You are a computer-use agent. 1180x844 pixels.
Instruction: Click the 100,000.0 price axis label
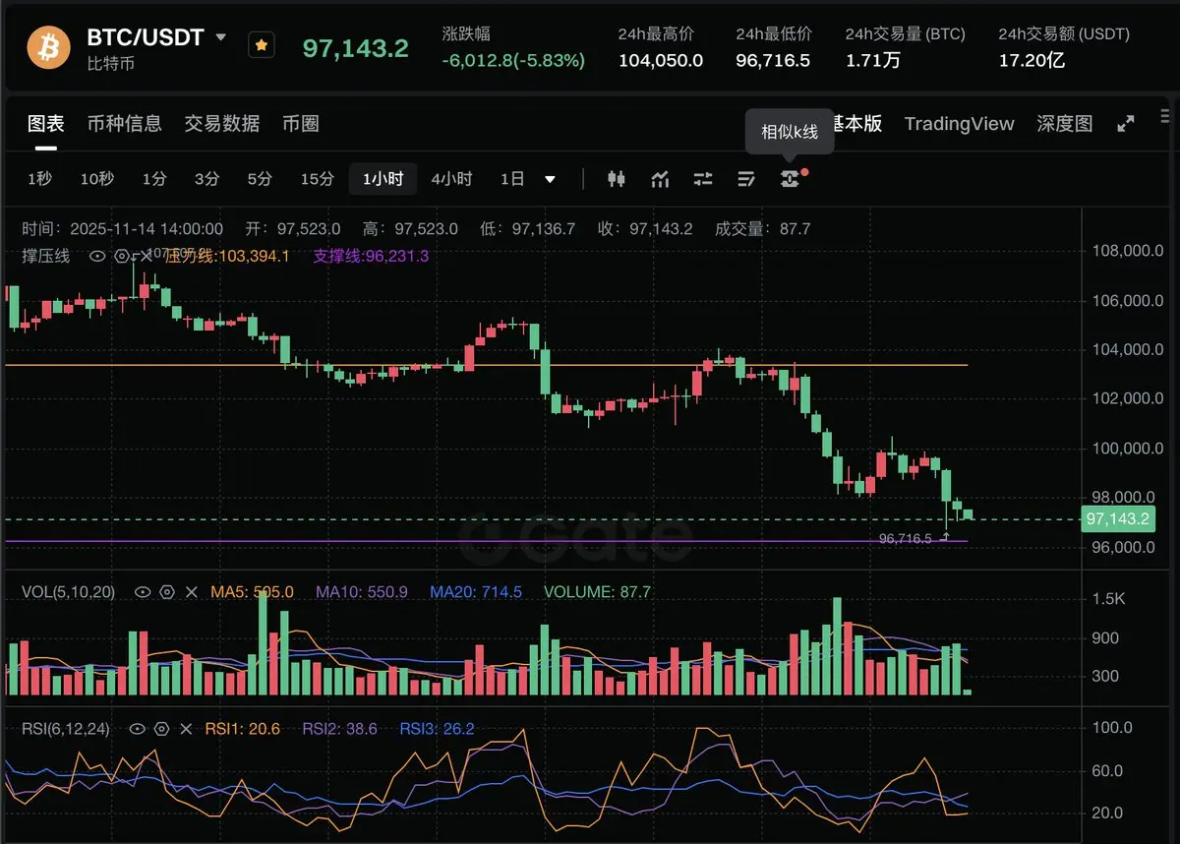click(x=1128, y=449)
